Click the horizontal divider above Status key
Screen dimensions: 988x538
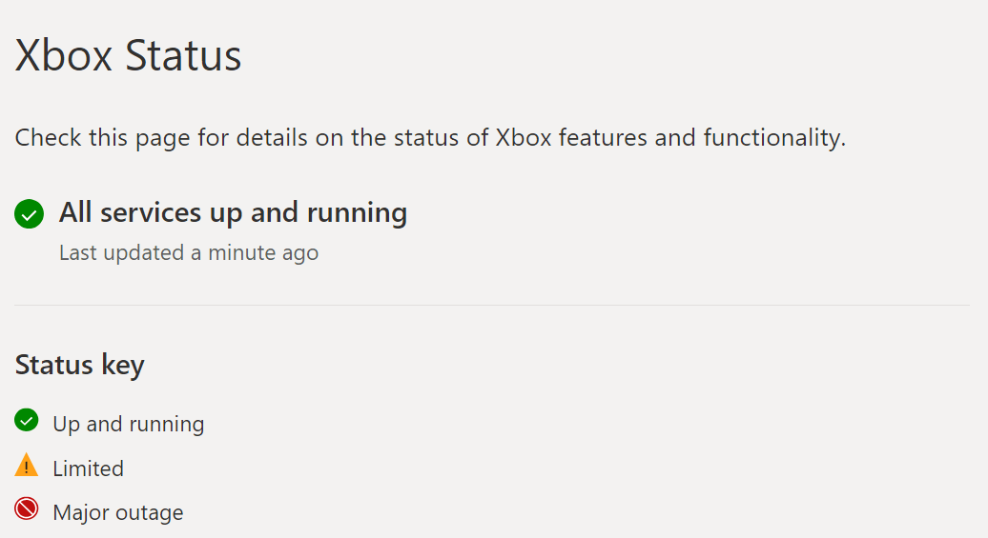492,305
